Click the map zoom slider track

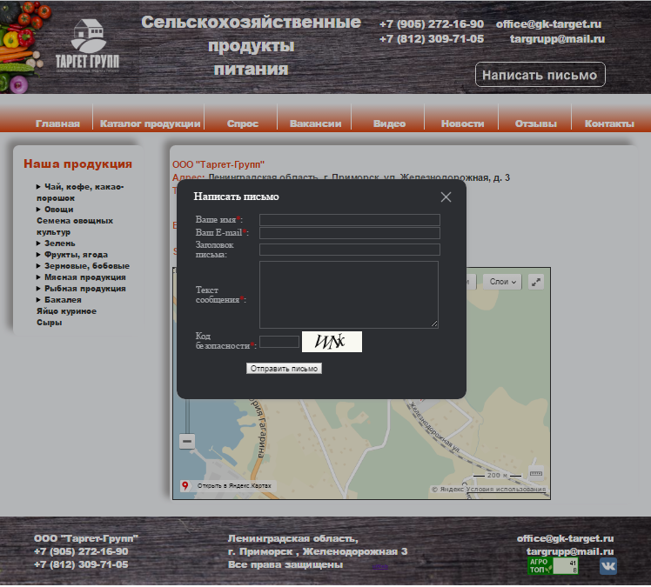pyautogui.click(x=187, y=417)
